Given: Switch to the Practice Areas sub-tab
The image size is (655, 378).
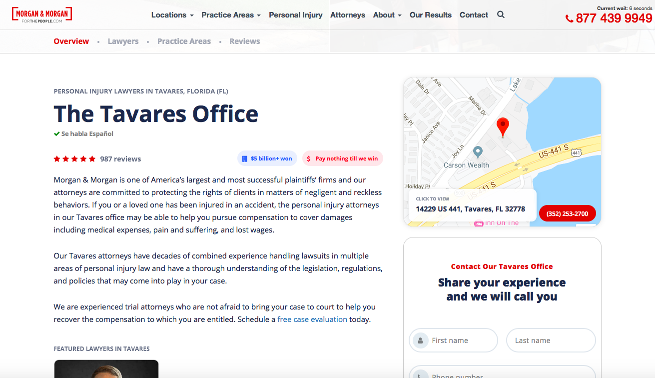Looking at the screenshot, I should pos(184,41).
